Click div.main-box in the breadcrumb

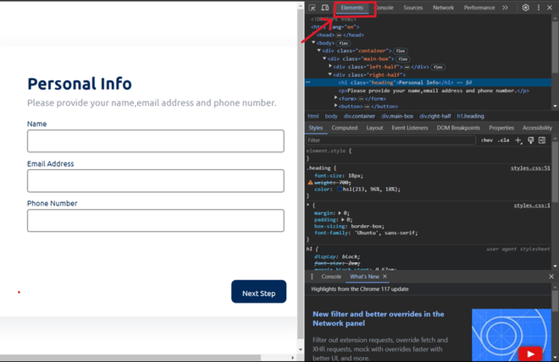[x=397, y=116]
